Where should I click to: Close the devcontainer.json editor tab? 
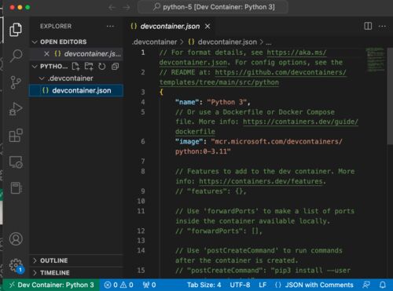point(208,27)
